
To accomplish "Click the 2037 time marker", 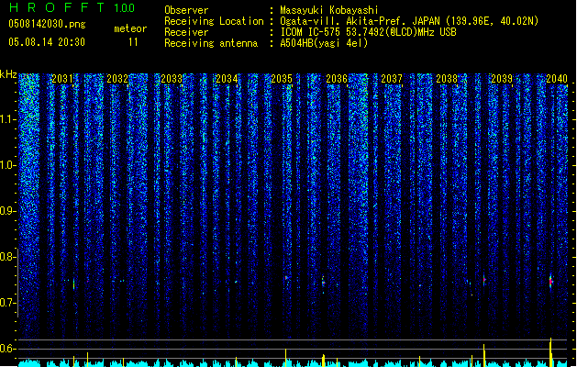I will point(392,79).
